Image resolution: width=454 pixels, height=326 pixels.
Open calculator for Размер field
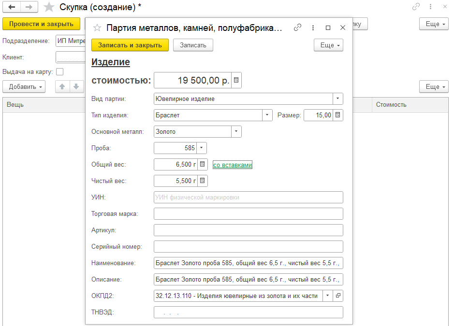(x=338, y=115)
